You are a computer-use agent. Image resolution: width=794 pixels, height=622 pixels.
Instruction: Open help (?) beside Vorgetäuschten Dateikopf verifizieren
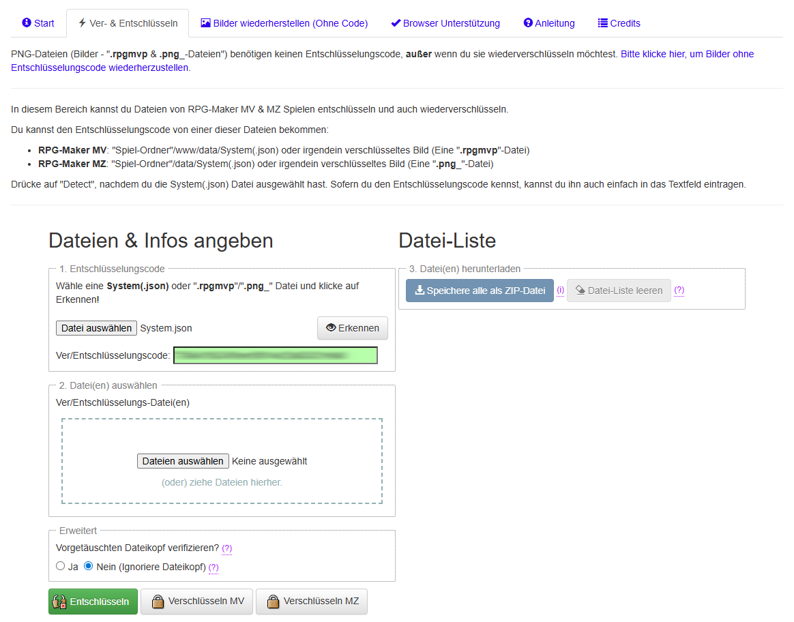pos(226,548)
